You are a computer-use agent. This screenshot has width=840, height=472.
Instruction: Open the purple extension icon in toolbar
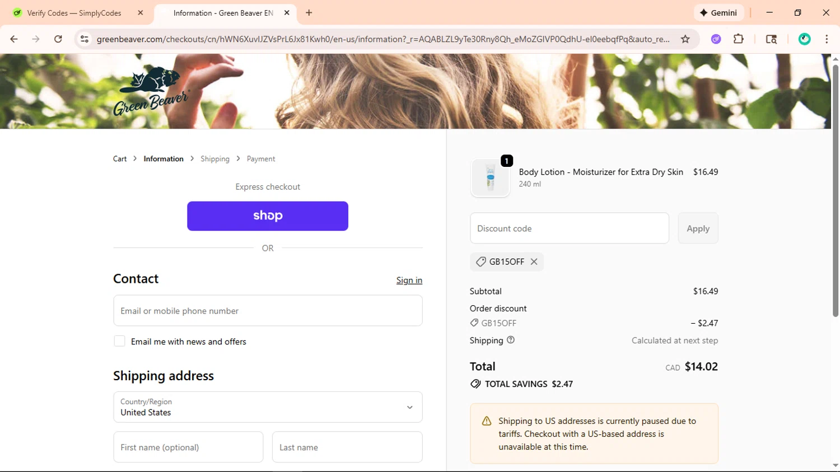click(x=716, y=39)
